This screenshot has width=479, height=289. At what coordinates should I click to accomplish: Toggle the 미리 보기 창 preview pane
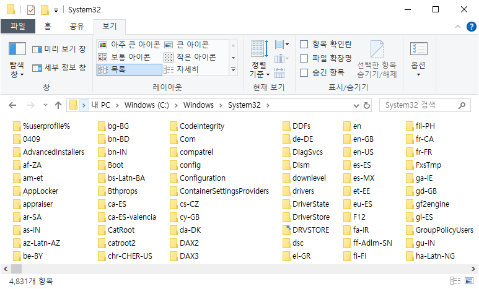59,49
